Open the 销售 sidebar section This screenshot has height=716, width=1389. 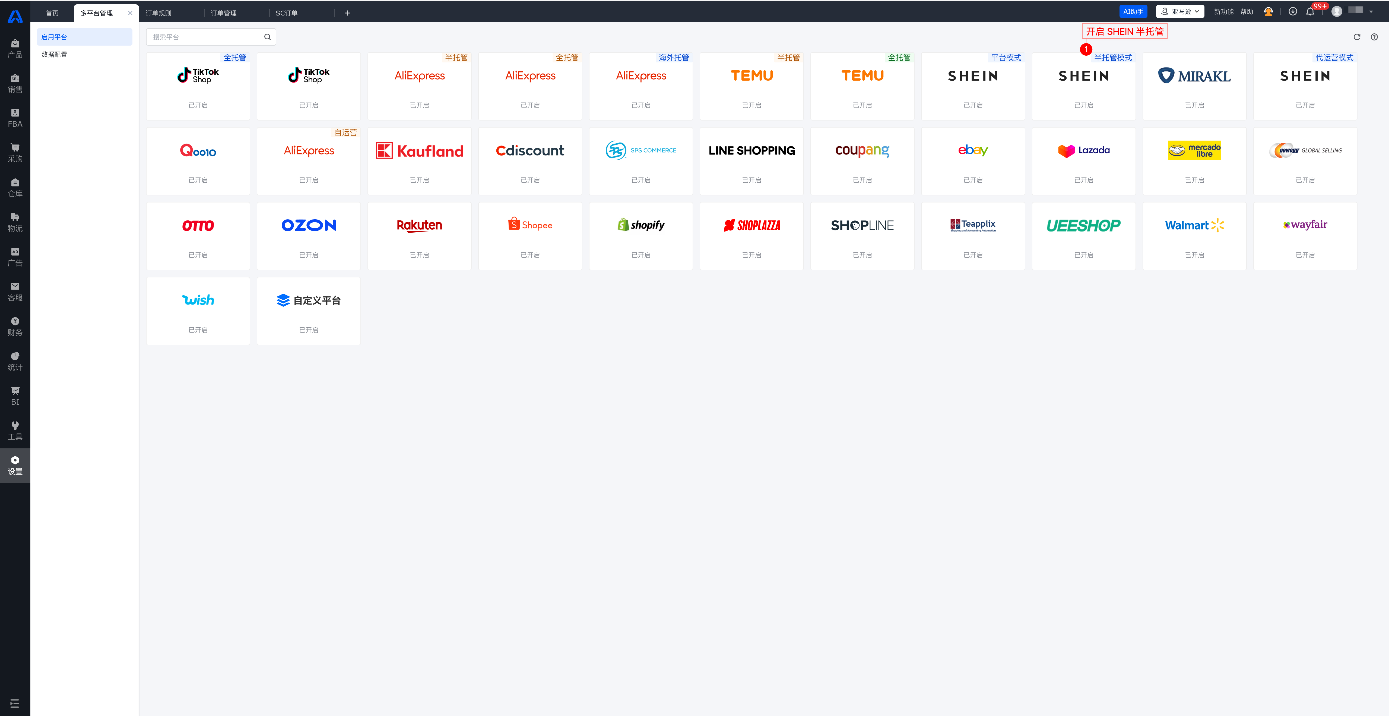[15, 84]
